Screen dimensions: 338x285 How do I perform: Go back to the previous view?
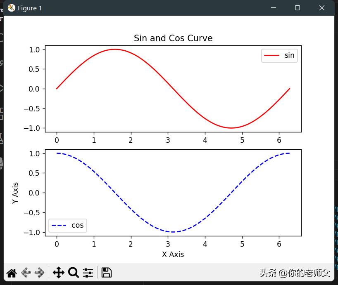pos(26,272)
